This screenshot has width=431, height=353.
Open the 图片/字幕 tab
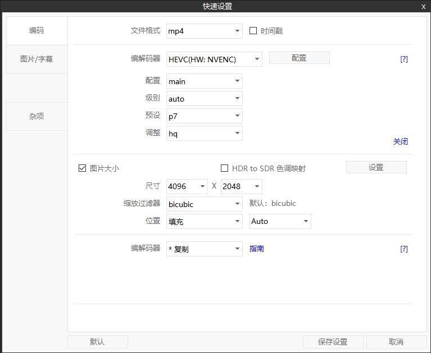37,59
